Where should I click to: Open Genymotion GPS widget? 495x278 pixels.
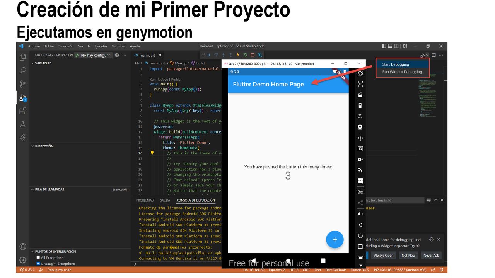360,116
